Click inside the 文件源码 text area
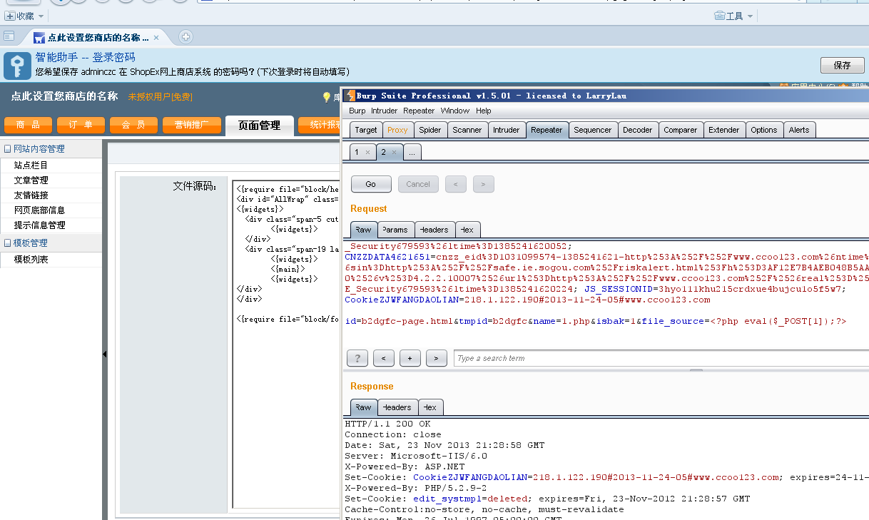The image size is (869, 520). pos(287,346)
